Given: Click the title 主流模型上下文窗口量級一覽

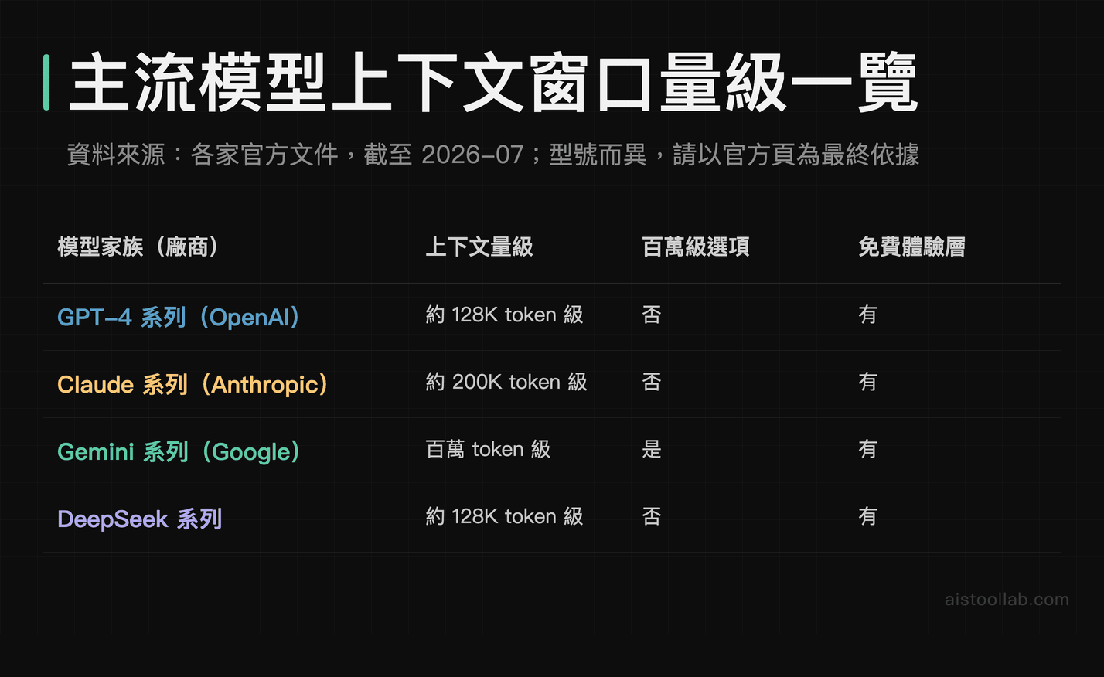Looking at the screenshot, I should click(493, 83).
